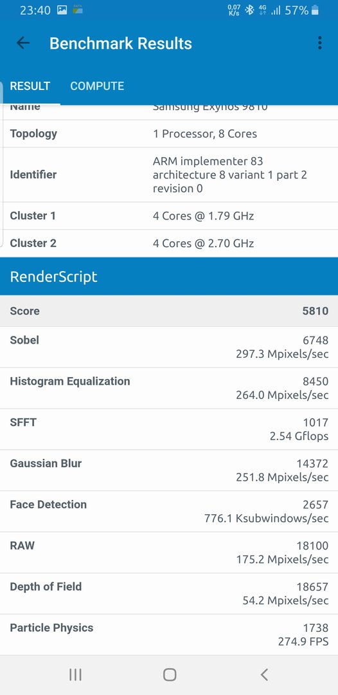This screenshot has width=338, height=695.
Task: Tap the Android home button
Action: (x=170, y=674)
